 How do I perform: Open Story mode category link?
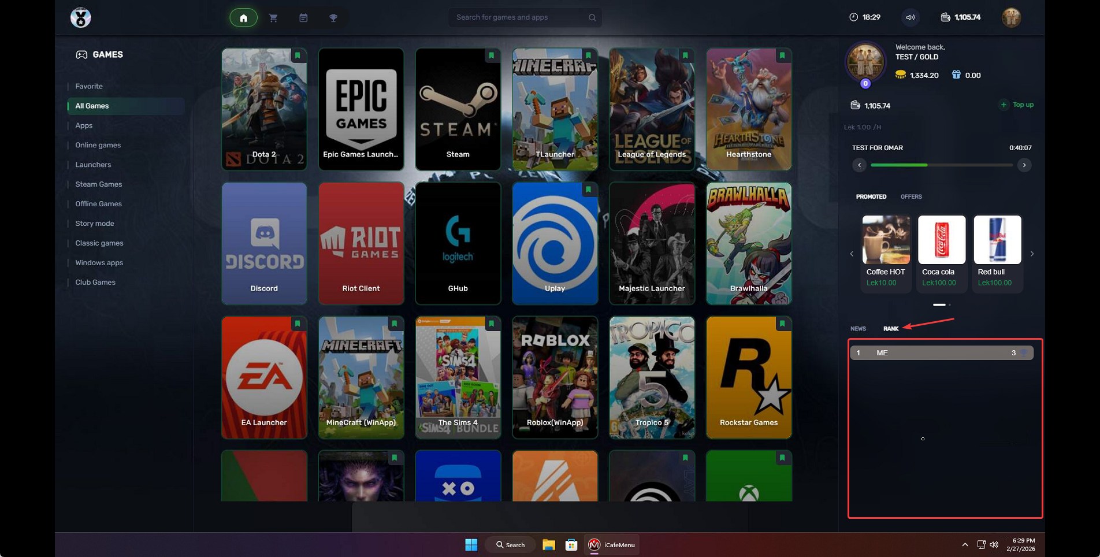pyautogui.click(x=95, y=224)
